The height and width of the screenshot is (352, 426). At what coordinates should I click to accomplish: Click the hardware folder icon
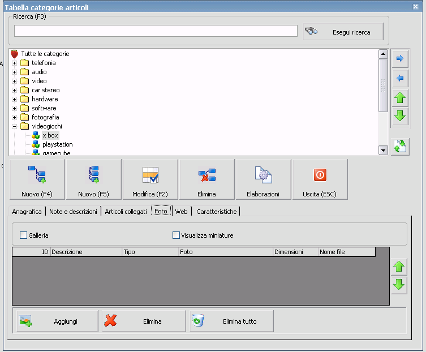[25, 99]
